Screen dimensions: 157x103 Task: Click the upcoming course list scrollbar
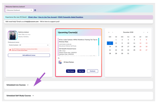pyautogui.click(x=99, y=47)
